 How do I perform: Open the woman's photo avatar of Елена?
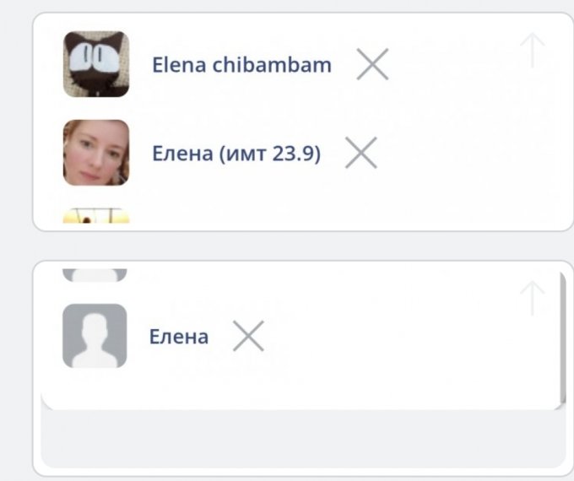[x=96, y=153]
